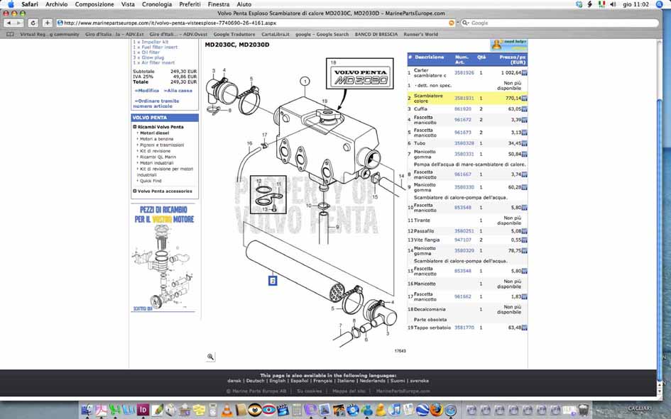Click the Alla cassa checkout link
Screen dimensions: 671x419
point(178,91)
